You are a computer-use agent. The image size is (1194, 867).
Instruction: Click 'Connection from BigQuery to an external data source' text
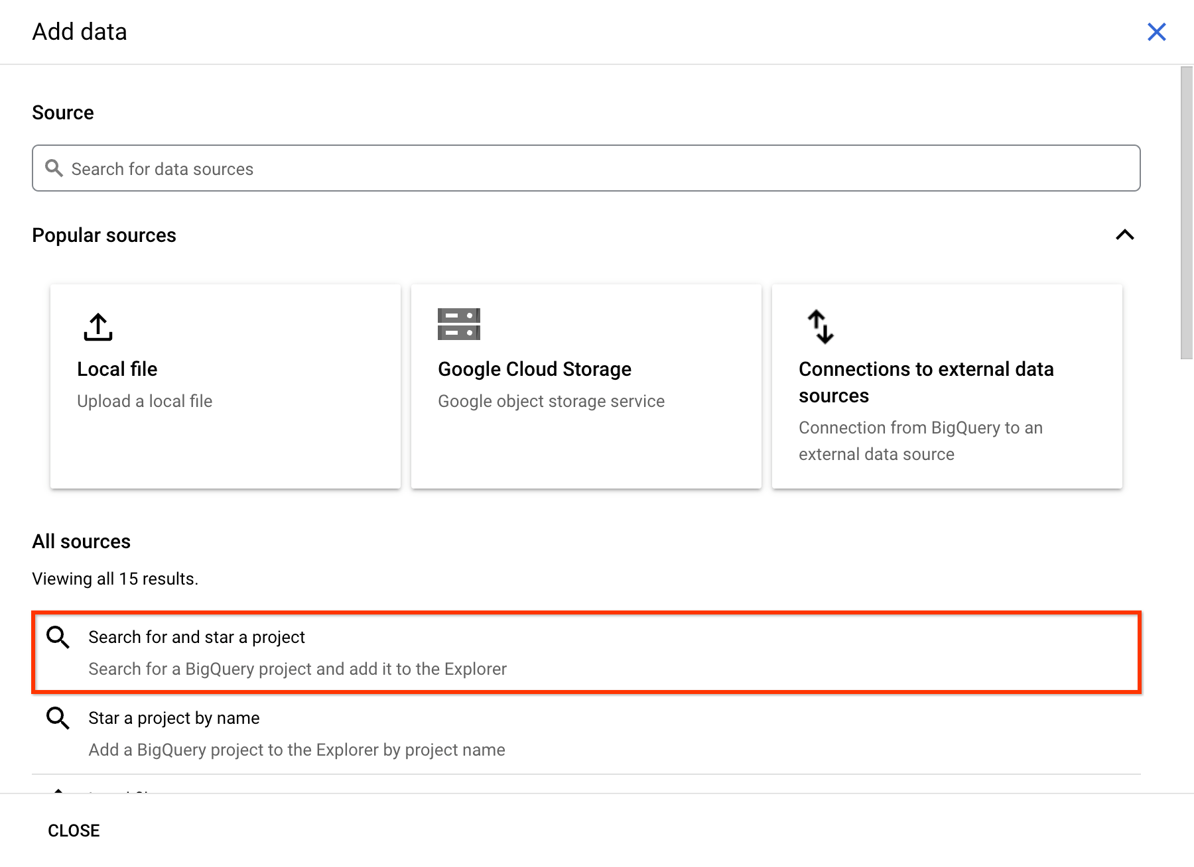(x=921, y=441)
